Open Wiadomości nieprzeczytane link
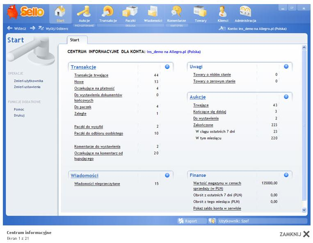Viewport: 313px width, 243px height. point(97,184)
